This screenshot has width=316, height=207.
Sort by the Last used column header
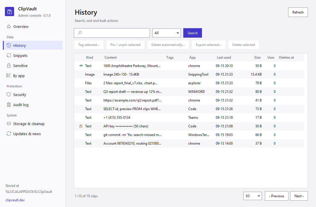tap(224, 57)
